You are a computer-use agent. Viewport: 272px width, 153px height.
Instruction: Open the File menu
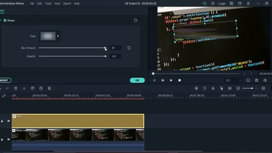click(32, 3)
